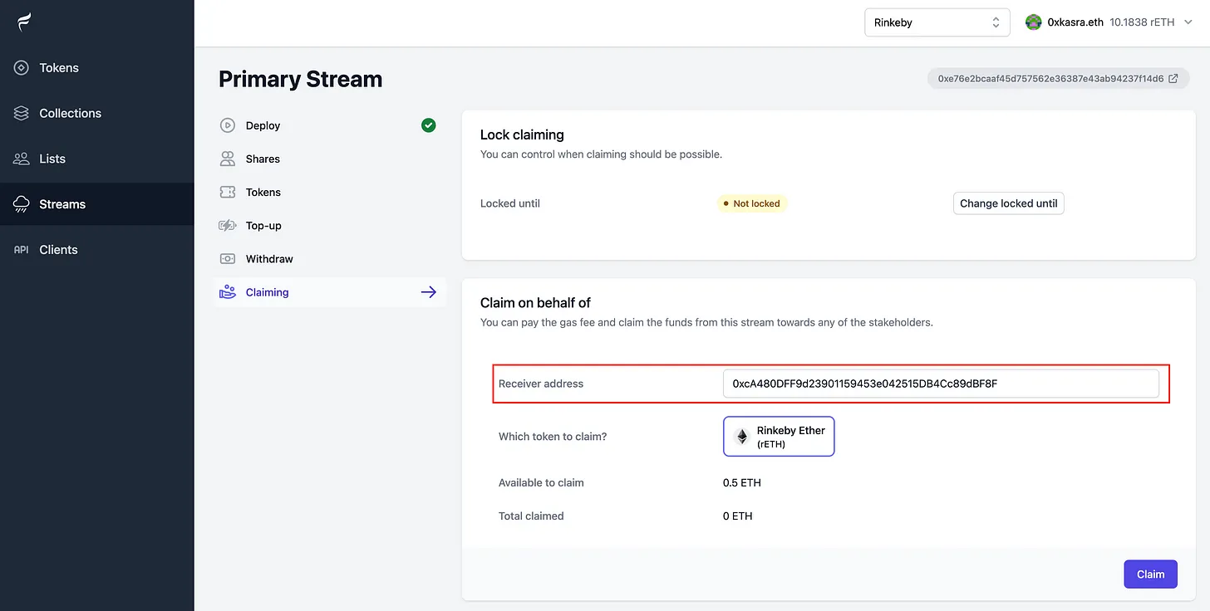Viewport: 1210px width, 611px height.
Task: Switch to the Deploy step
Action: coord(329,125)
